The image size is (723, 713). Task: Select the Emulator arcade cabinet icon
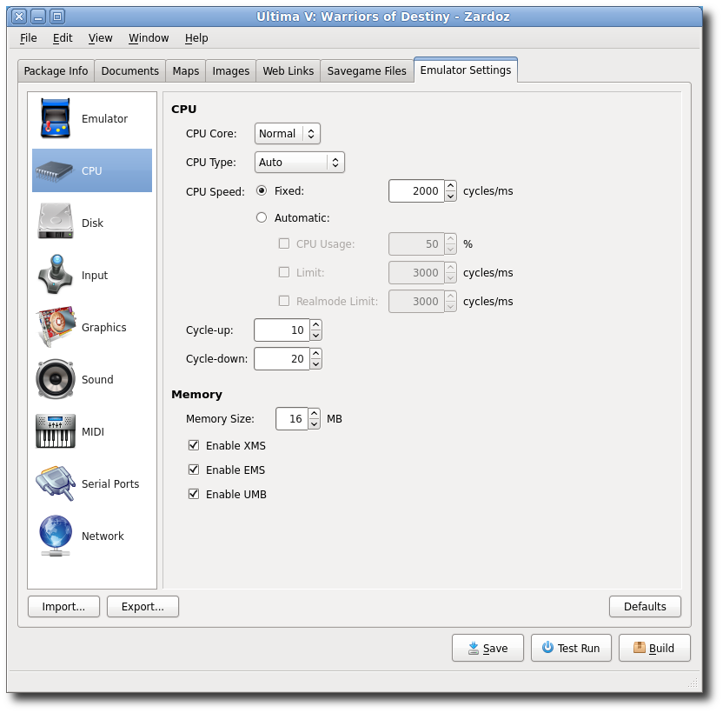pyautogui.click(x=55, y=119)
